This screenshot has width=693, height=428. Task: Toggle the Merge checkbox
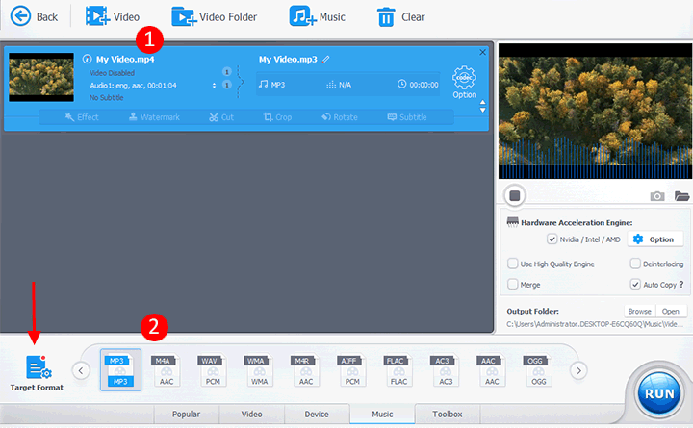(513, 284)
